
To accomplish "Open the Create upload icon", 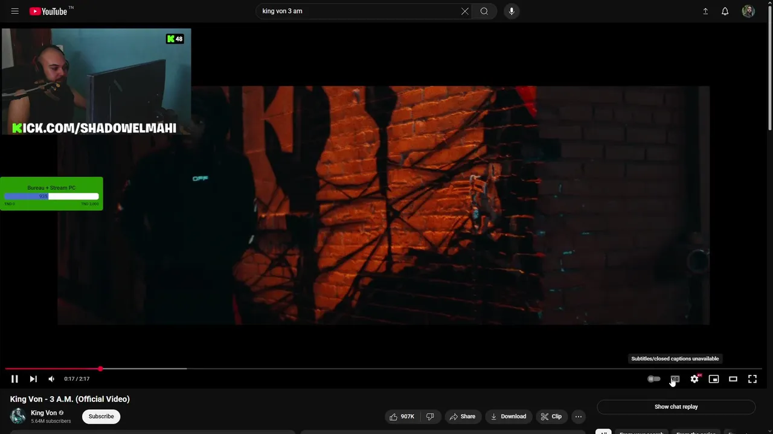I will pyautogui.click(x=705, y=11).
